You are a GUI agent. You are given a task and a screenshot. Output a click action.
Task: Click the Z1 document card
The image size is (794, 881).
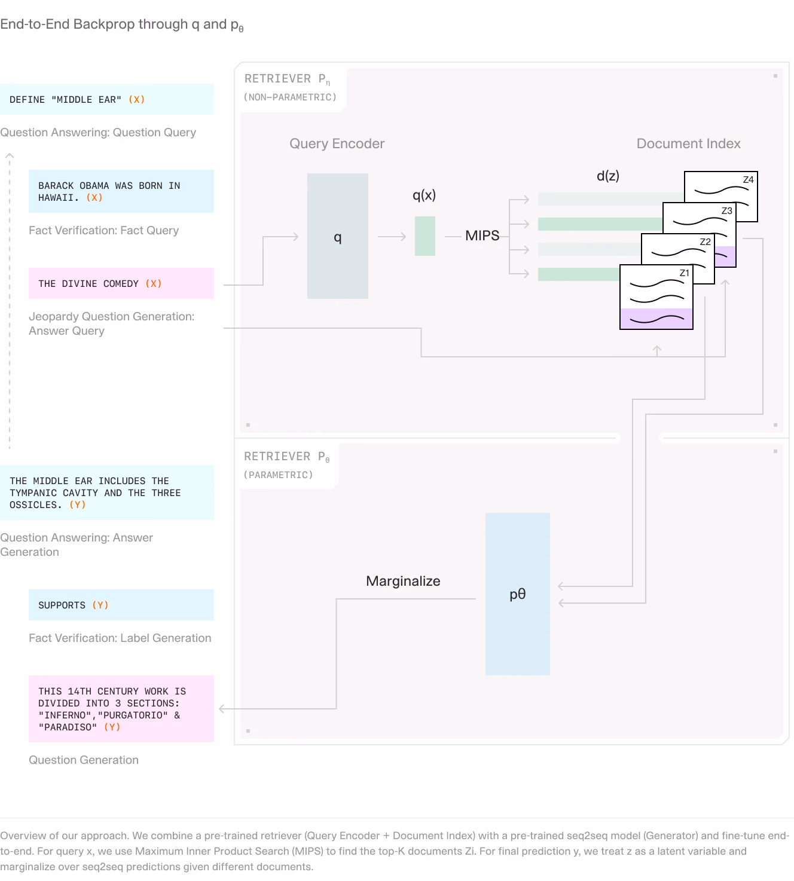[656, 297]
